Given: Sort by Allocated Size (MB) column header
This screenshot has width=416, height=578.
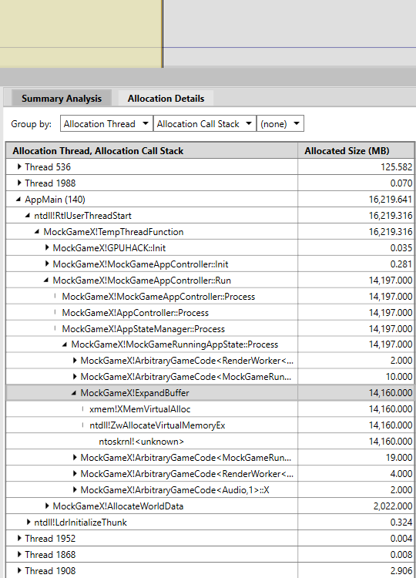Looking at the screenshot, I should coord(356,151).
